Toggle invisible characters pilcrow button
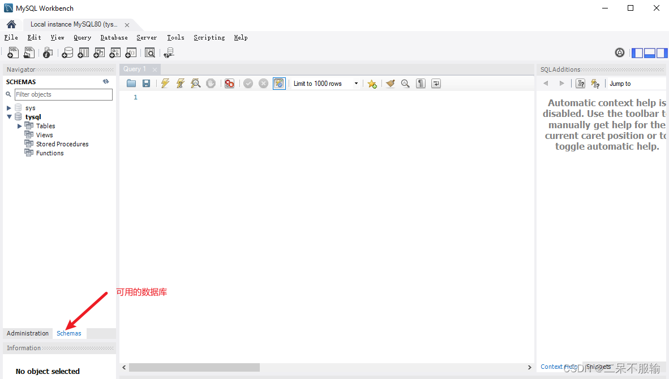Viewport: 669px width, 379px height. [x=421, y=84]
